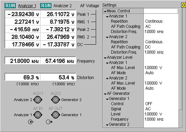The image size is (186, 132).
Task: Collapse the AF Generator section
Action: (105, 94)
